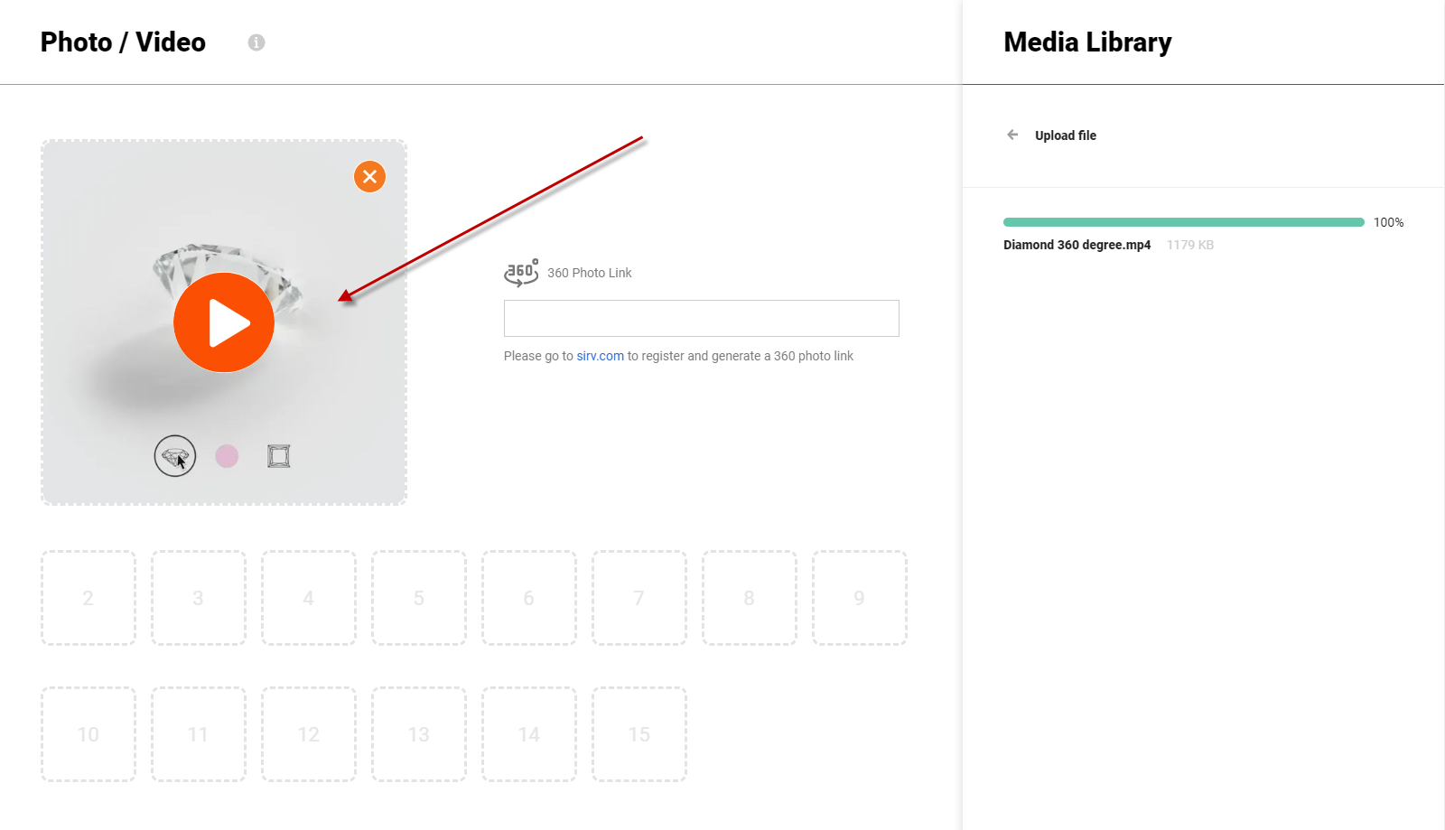Select empty media slot 2
This screenshot has width=1445, height=830.
pyautogui.click(x=89, y=598)
